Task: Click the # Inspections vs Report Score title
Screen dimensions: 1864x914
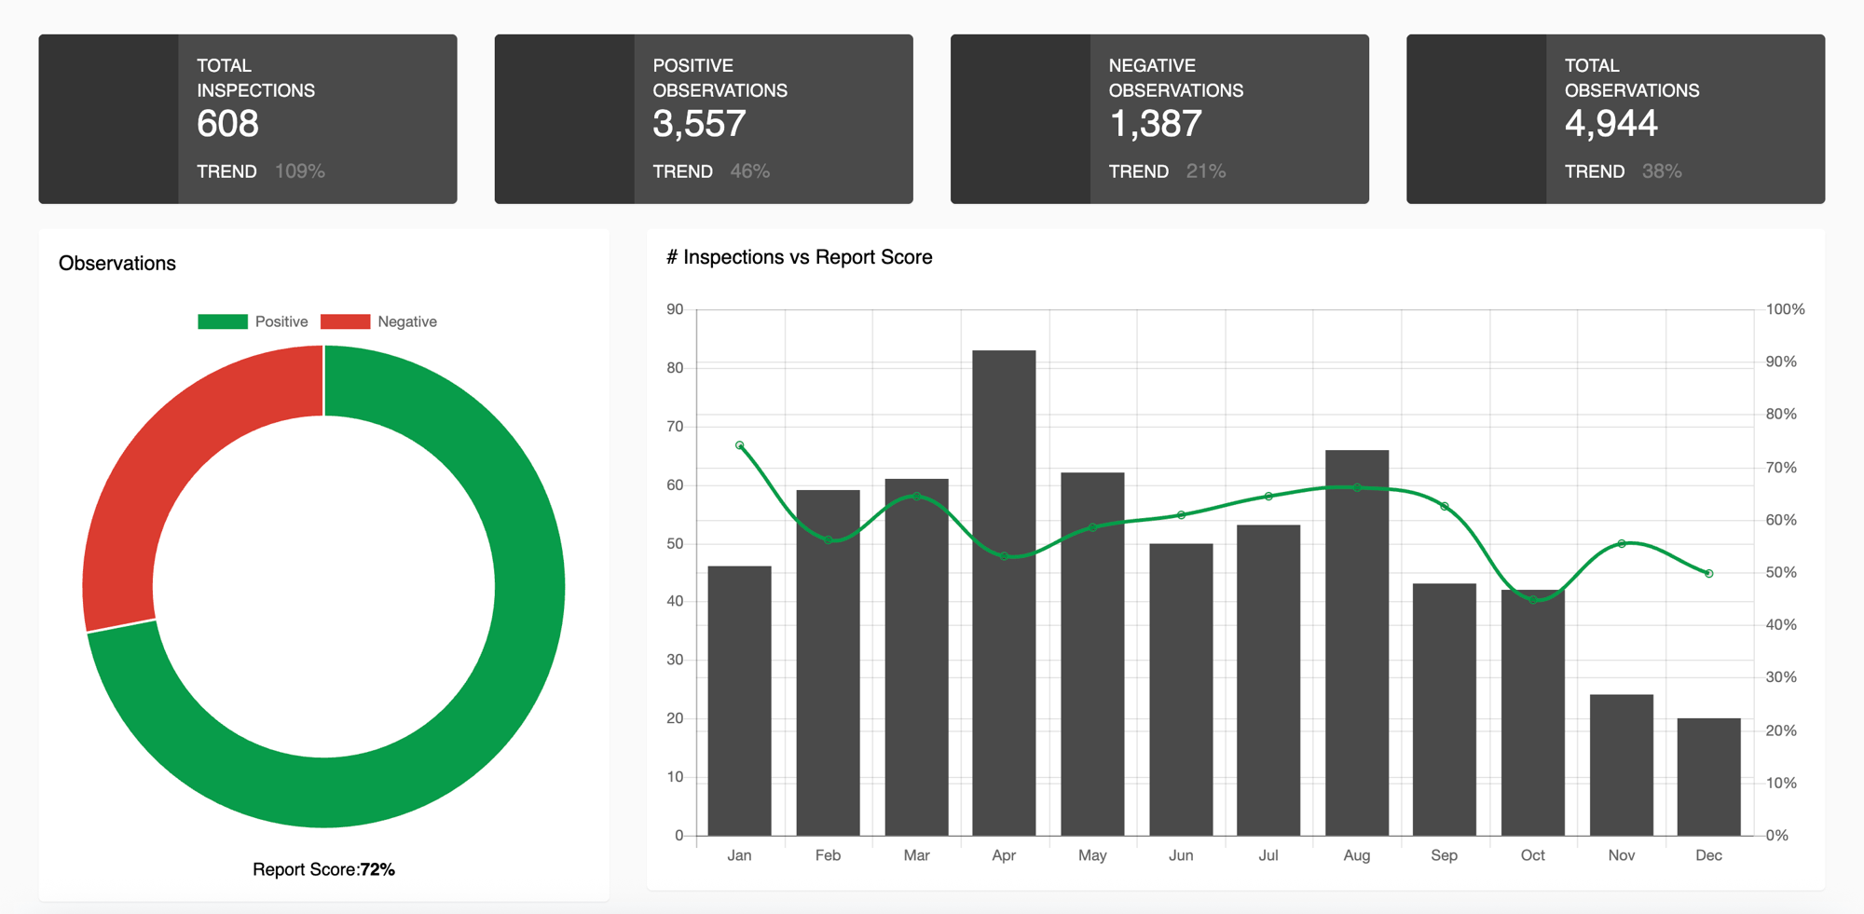Action: coord(798,257)
